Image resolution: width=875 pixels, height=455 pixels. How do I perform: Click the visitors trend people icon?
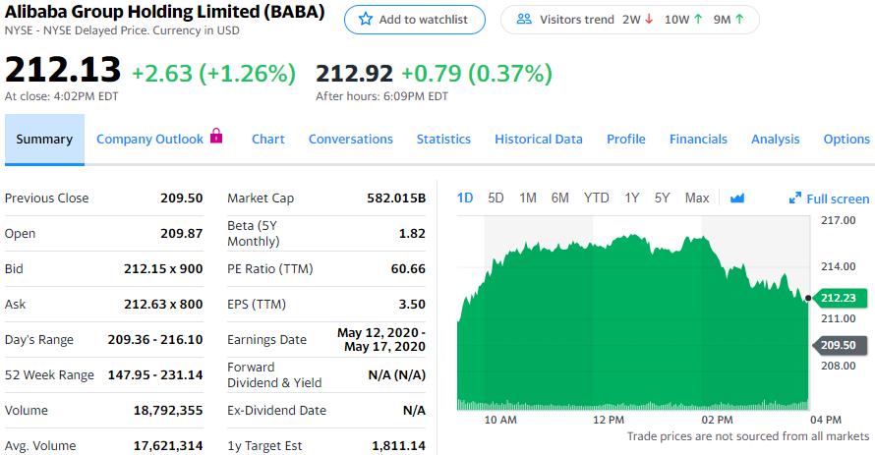pyautogui.click(x=524, y=20)
